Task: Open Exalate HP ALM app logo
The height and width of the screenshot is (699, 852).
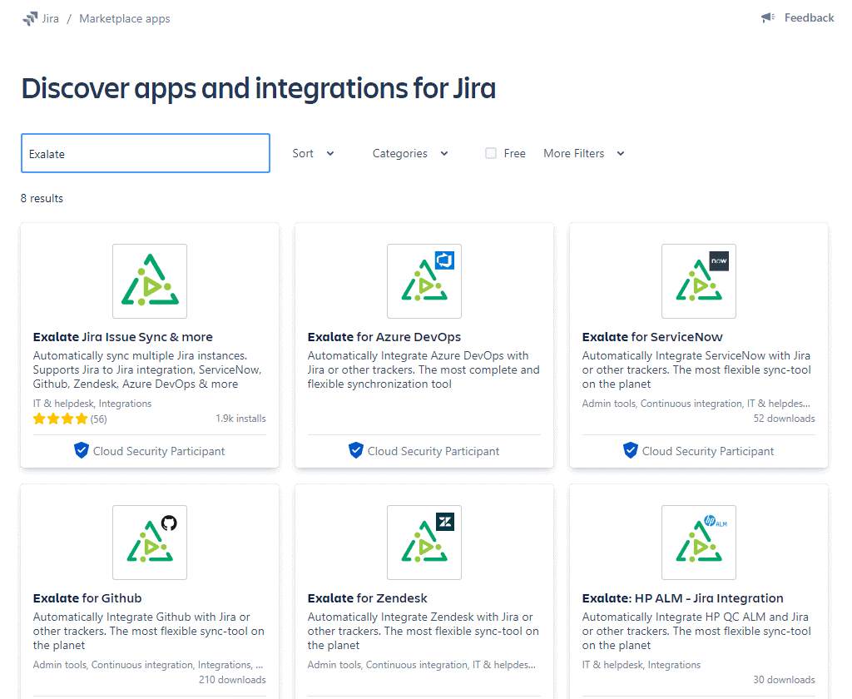Action: tap(699, 543)
